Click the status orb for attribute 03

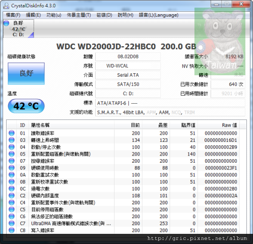click(12, 140)
